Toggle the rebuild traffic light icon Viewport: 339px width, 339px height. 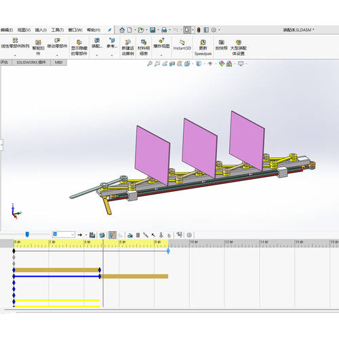pos(199,30)
